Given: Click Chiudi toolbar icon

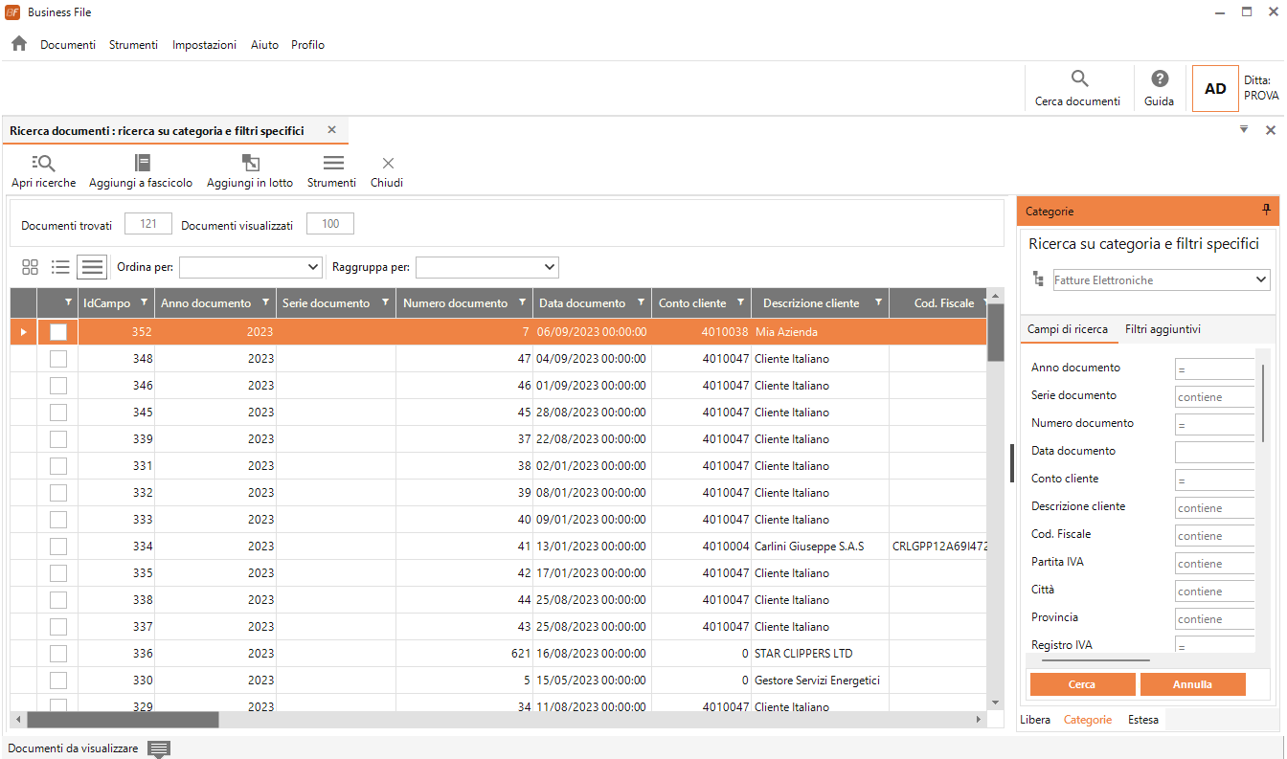Looking at the screenshot, I should (388, 164).
